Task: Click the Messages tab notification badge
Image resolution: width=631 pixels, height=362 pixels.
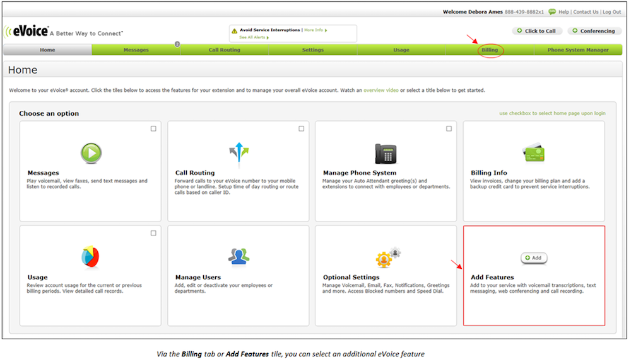Action: tap(177, 44)
